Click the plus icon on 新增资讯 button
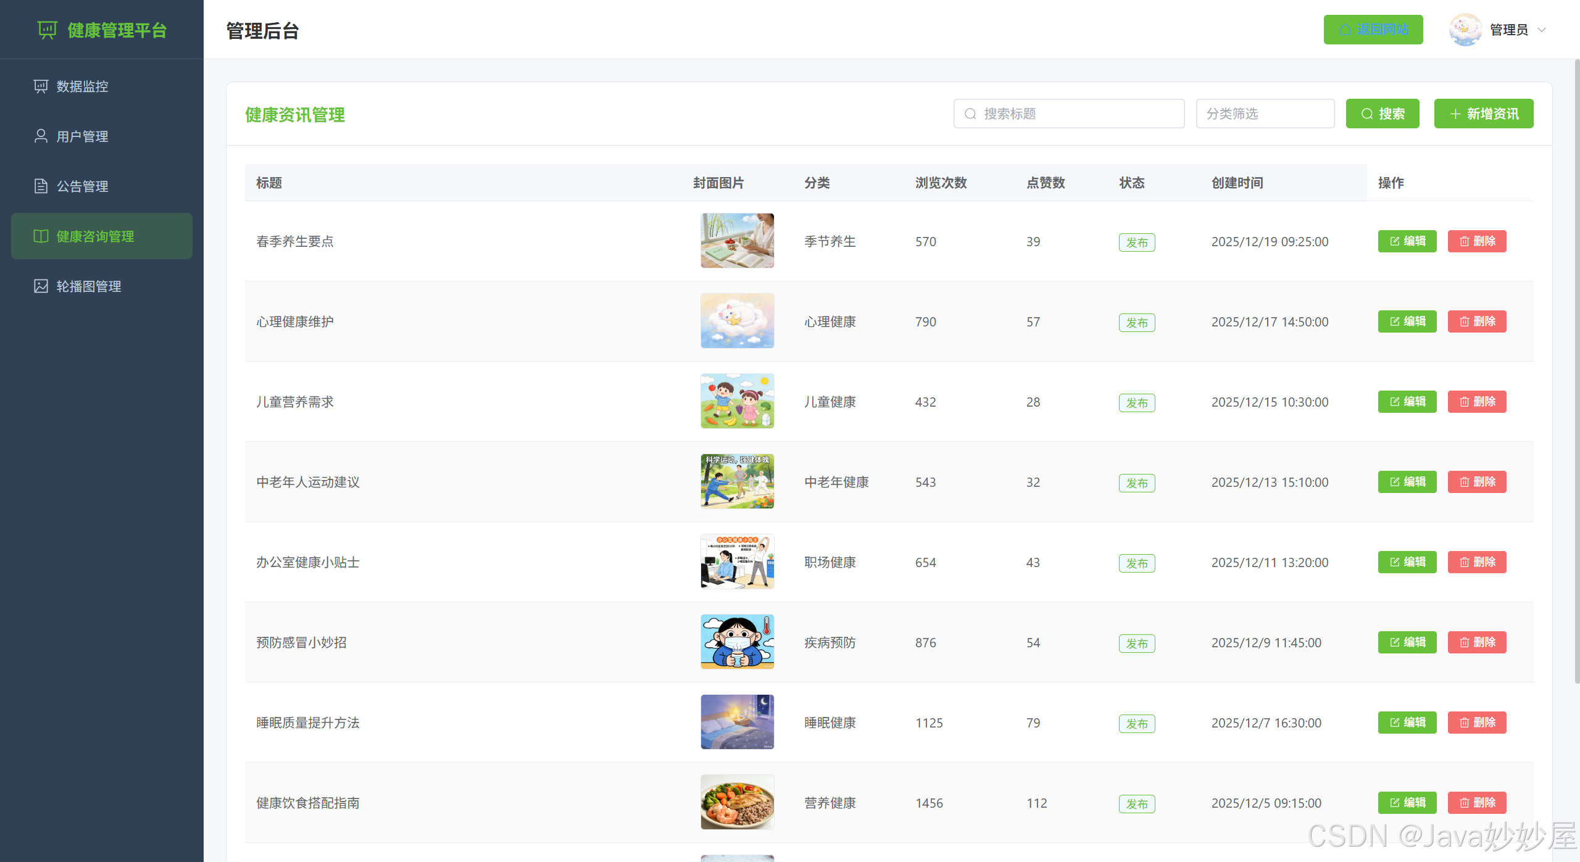Image resolution: width=1580 pixels, height=862 pixels. coord(1455,114)
